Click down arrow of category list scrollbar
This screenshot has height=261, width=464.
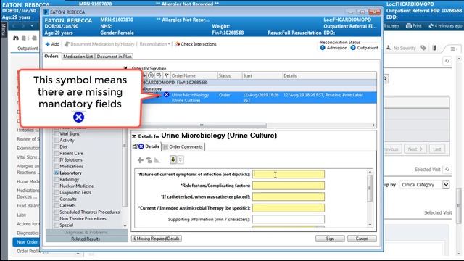[125, 225]
